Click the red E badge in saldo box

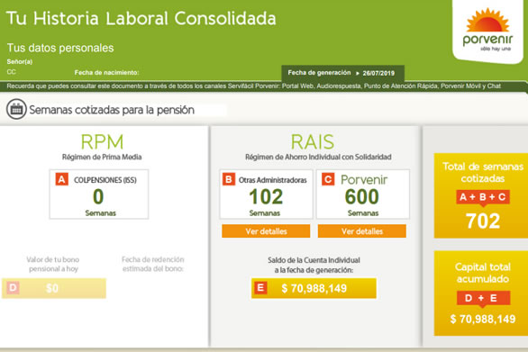260,288
